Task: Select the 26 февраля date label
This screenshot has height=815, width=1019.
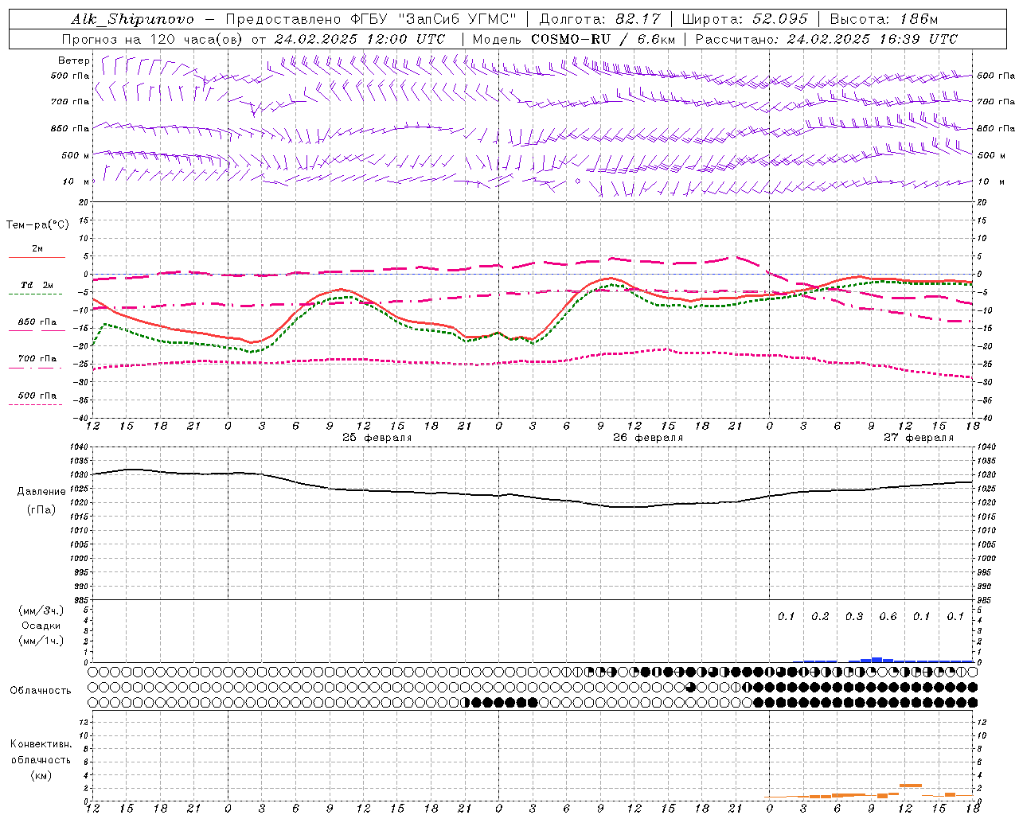Action: (x=647, y=438)
